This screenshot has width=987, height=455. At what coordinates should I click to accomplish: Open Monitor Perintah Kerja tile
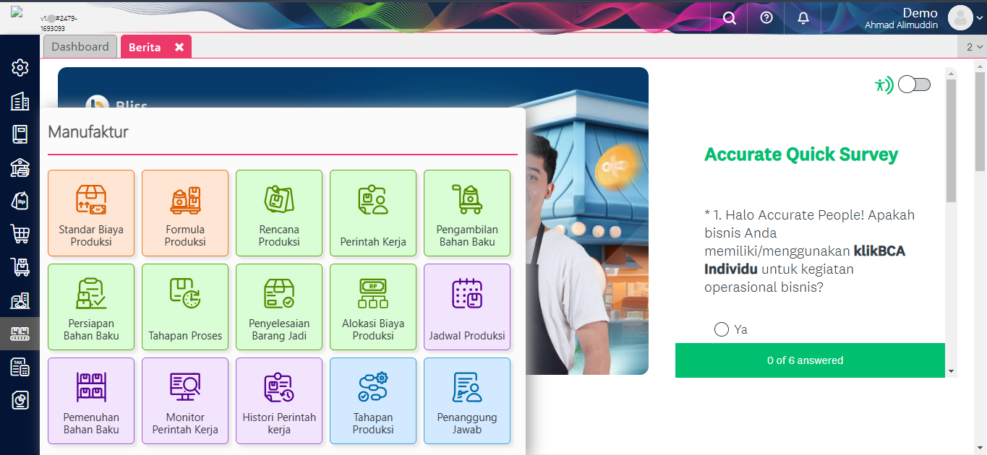tap(185, 401)
